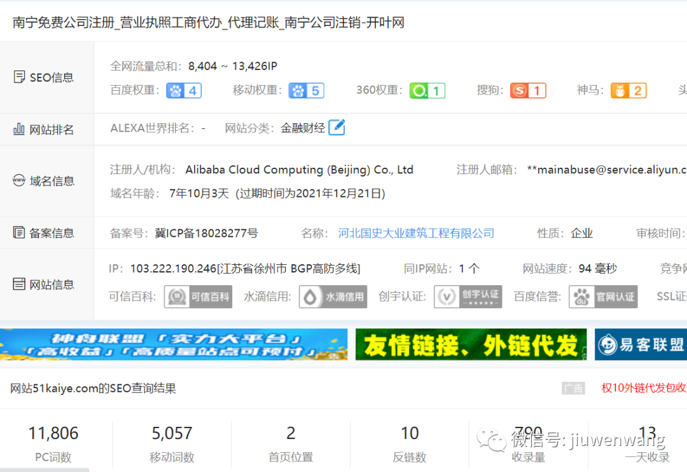Click the 360 weight badge showing 1
The width and height of the screenshot is (687, 472).
[427, 91]
